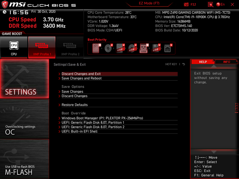The image size is (239, 179).
Task: Open the OC overclocking settings section
Action: click(24, 119)
